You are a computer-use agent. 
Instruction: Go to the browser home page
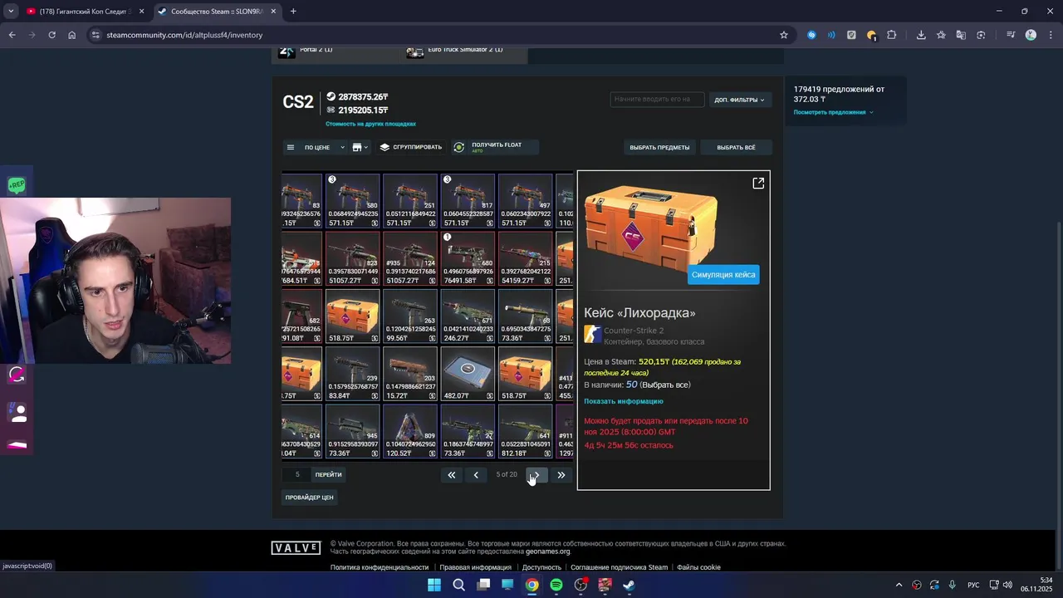pyautogui.click(x=71, y=35)
